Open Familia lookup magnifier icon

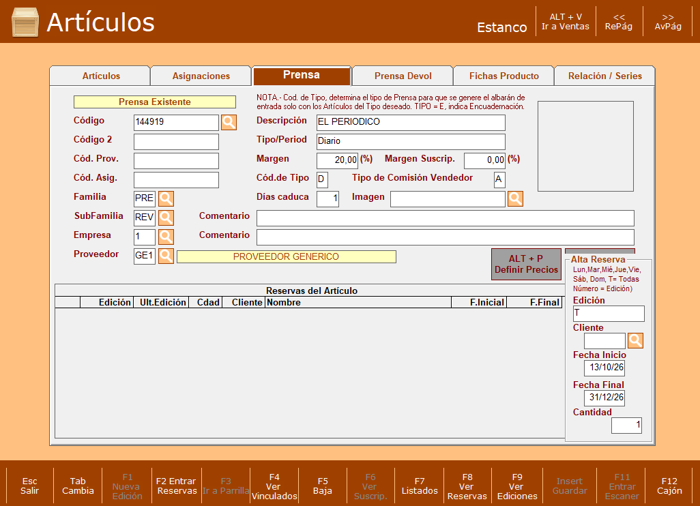tap(166, 198)
